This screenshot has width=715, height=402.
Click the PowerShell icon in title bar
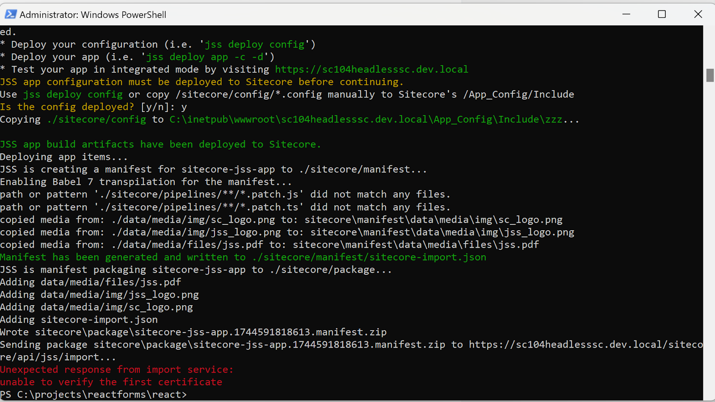tap(10, 14)
